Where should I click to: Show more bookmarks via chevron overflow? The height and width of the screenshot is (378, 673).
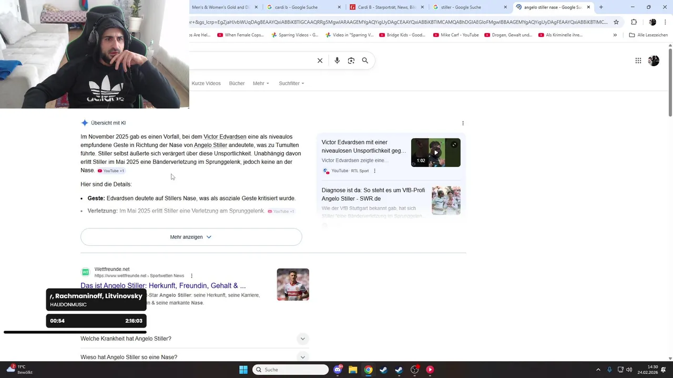(x=615, y=35)
